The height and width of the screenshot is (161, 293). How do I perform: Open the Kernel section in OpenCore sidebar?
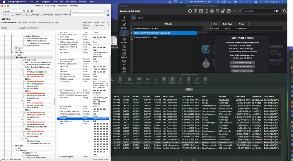point(124,40)
